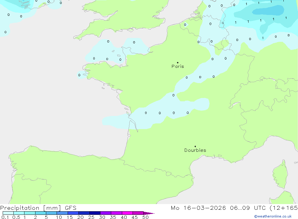The image size is (298, 219).
Task: Pick the 25–30 mm legend swatch
Action: (x=95, y=213)
